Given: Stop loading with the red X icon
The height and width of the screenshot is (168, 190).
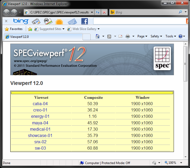Looking at the screenshot, I should click(104, 12).
